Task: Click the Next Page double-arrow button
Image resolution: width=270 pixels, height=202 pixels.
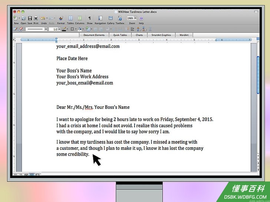Action: click(x=258, y=170)
